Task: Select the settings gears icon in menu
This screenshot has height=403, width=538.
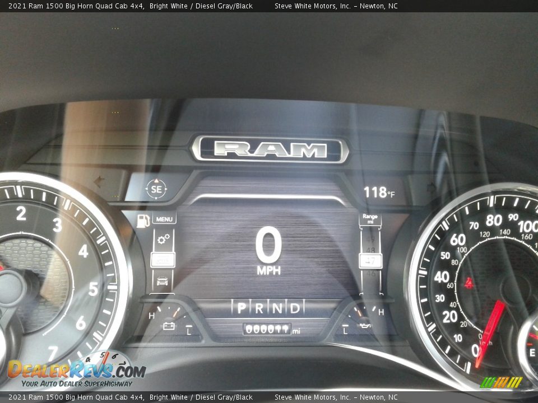Action: [x=163, y=240]
